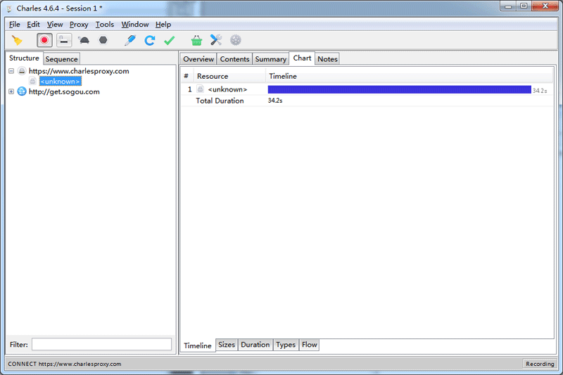Focus the Filter text field
This screenshot has height=375, width=563.
pyautogui.click(x=101, y=345)
